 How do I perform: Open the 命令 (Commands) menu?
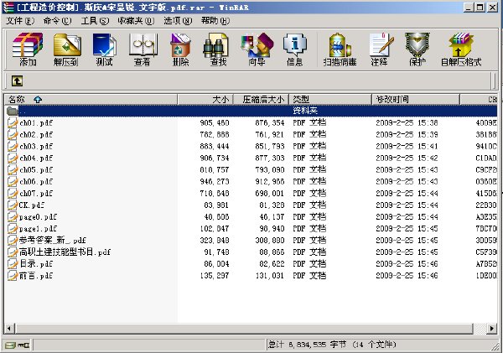[x=57, y=21]
